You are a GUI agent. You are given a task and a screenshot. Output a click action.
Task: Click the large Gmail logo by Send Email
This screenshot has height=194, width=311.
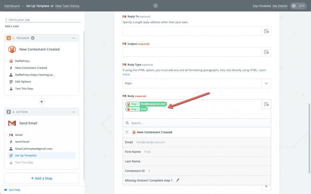pyautogui.click(x=12, y=123)
